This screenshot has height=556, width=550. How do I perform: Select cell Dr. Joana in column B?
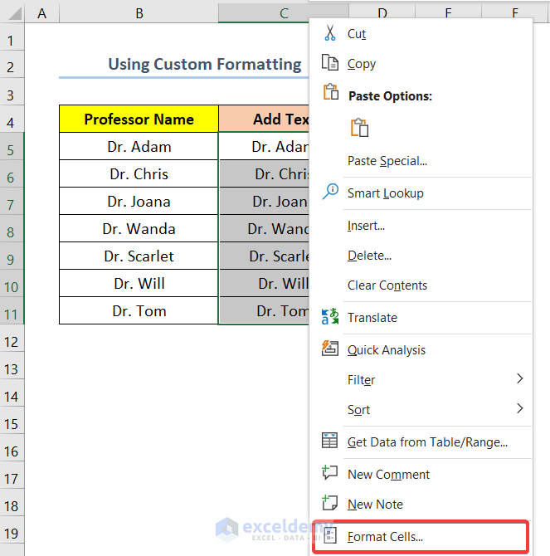[x=139, y=201]
